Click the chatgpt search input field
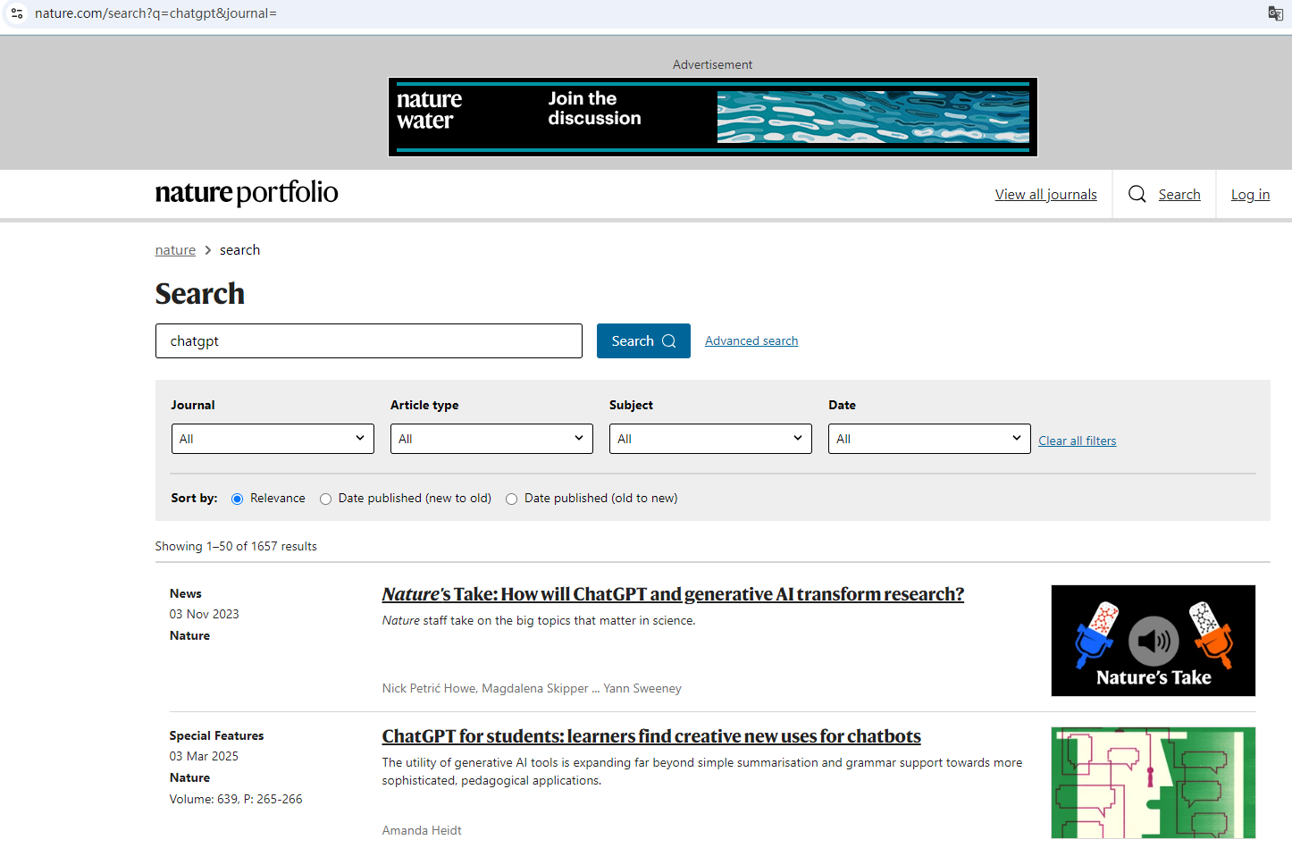The image size is (1292, 848). point(369,340)
